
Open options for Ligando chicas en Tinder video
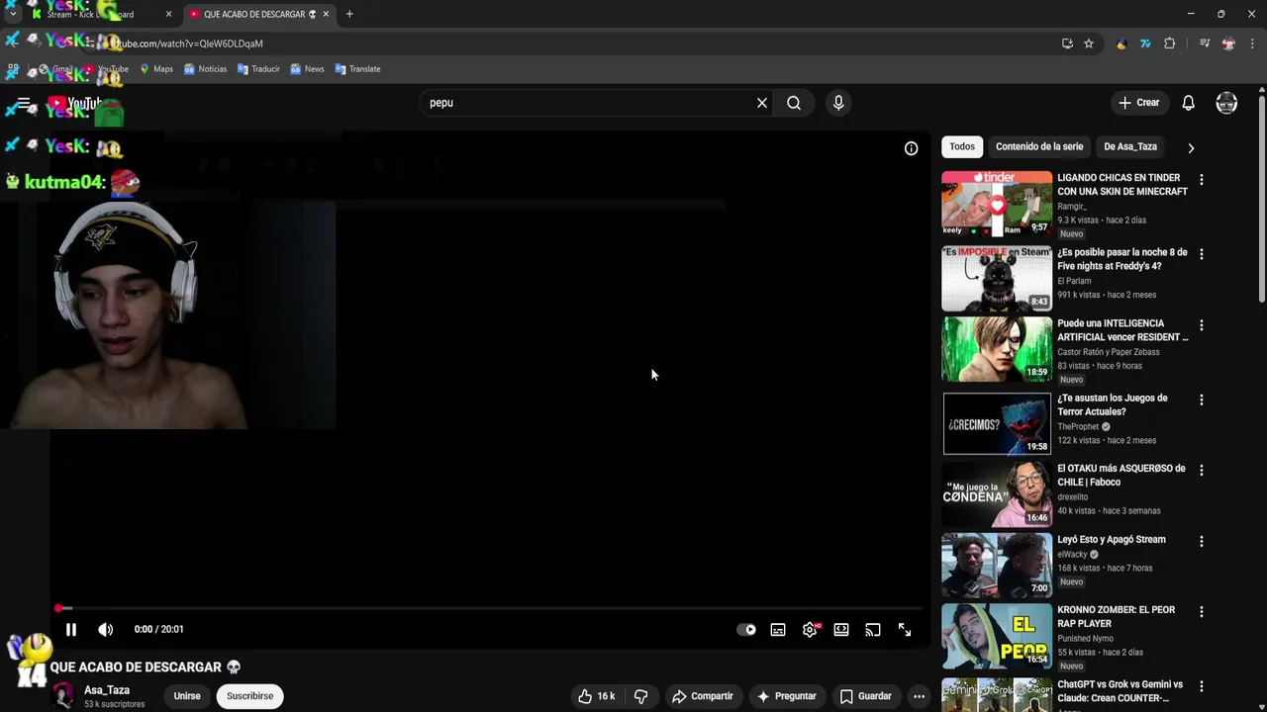click(x=1202, y=180)
